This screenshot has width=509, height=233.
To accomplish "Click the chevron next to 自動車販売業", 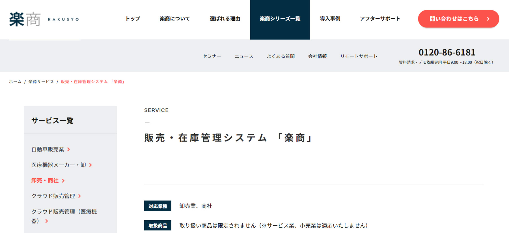I will [68, 149].
